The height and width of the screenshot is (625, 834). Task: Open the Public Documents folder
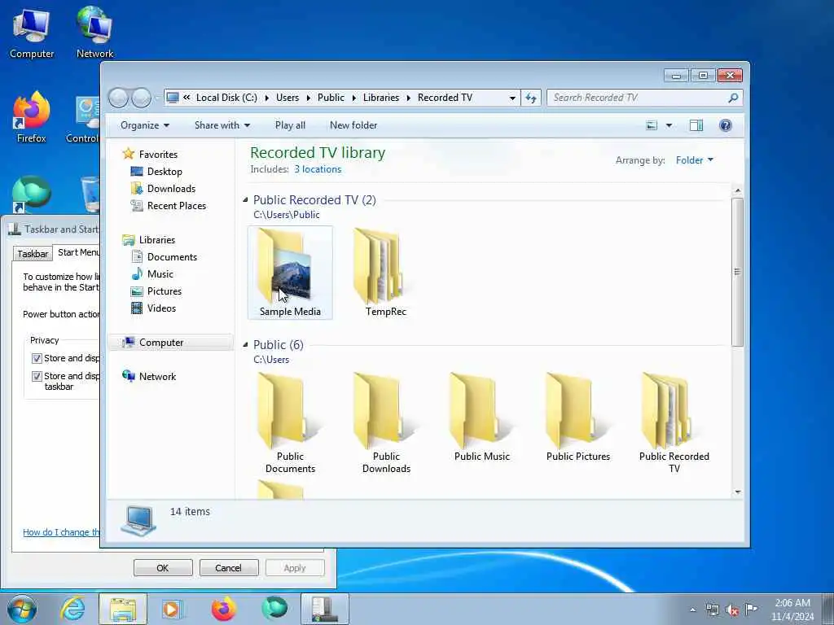pos(290,422)
